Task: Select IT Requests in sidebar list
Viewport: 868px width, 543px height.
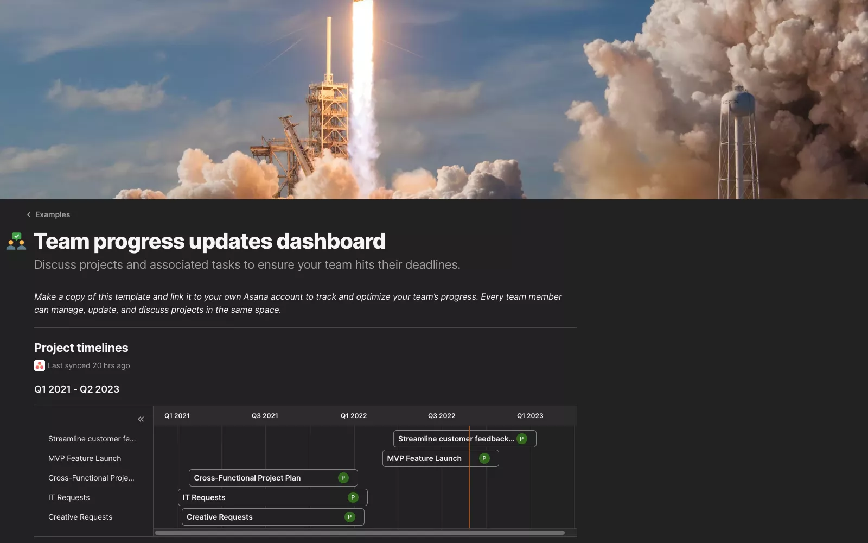Action: click(69, 497)
